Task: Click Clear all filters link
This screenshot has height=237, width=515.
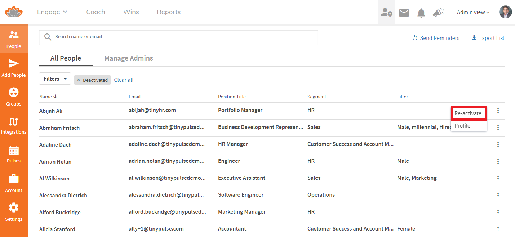Action: 124,80
